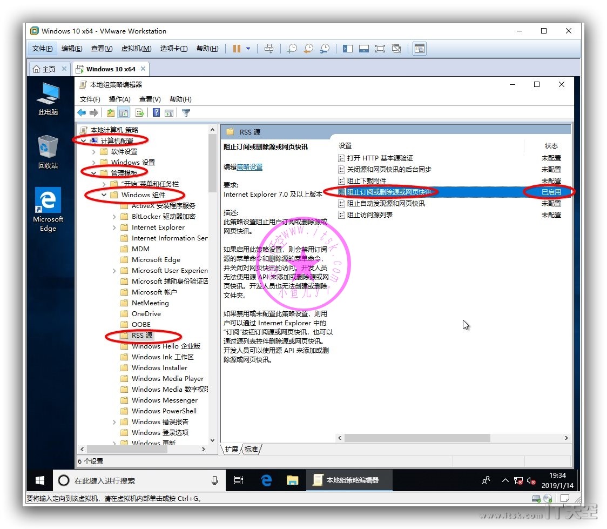Open VMware 选项卡(T) menu

[x=174, y=49]
